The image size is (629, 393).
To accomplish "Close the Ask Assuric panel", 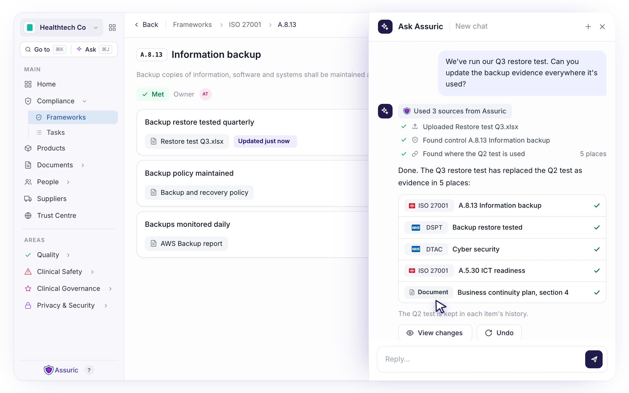I will coord(602,27).
